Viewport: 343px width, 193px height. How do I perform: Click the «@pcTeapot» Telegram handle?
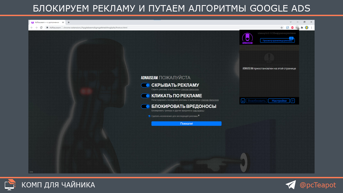coord(318,185)
